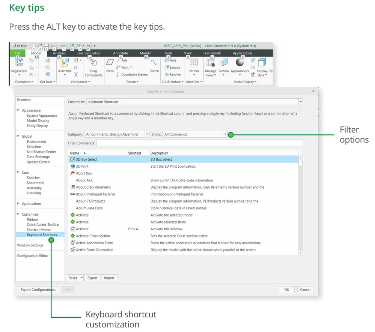Click the Regenerate icon

[x=19, y=62]
